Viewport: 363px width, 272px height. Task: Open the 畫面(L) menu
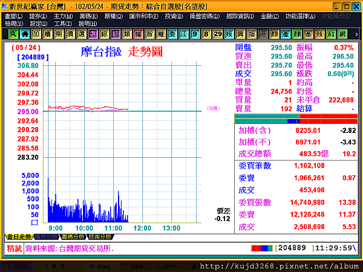14,16
